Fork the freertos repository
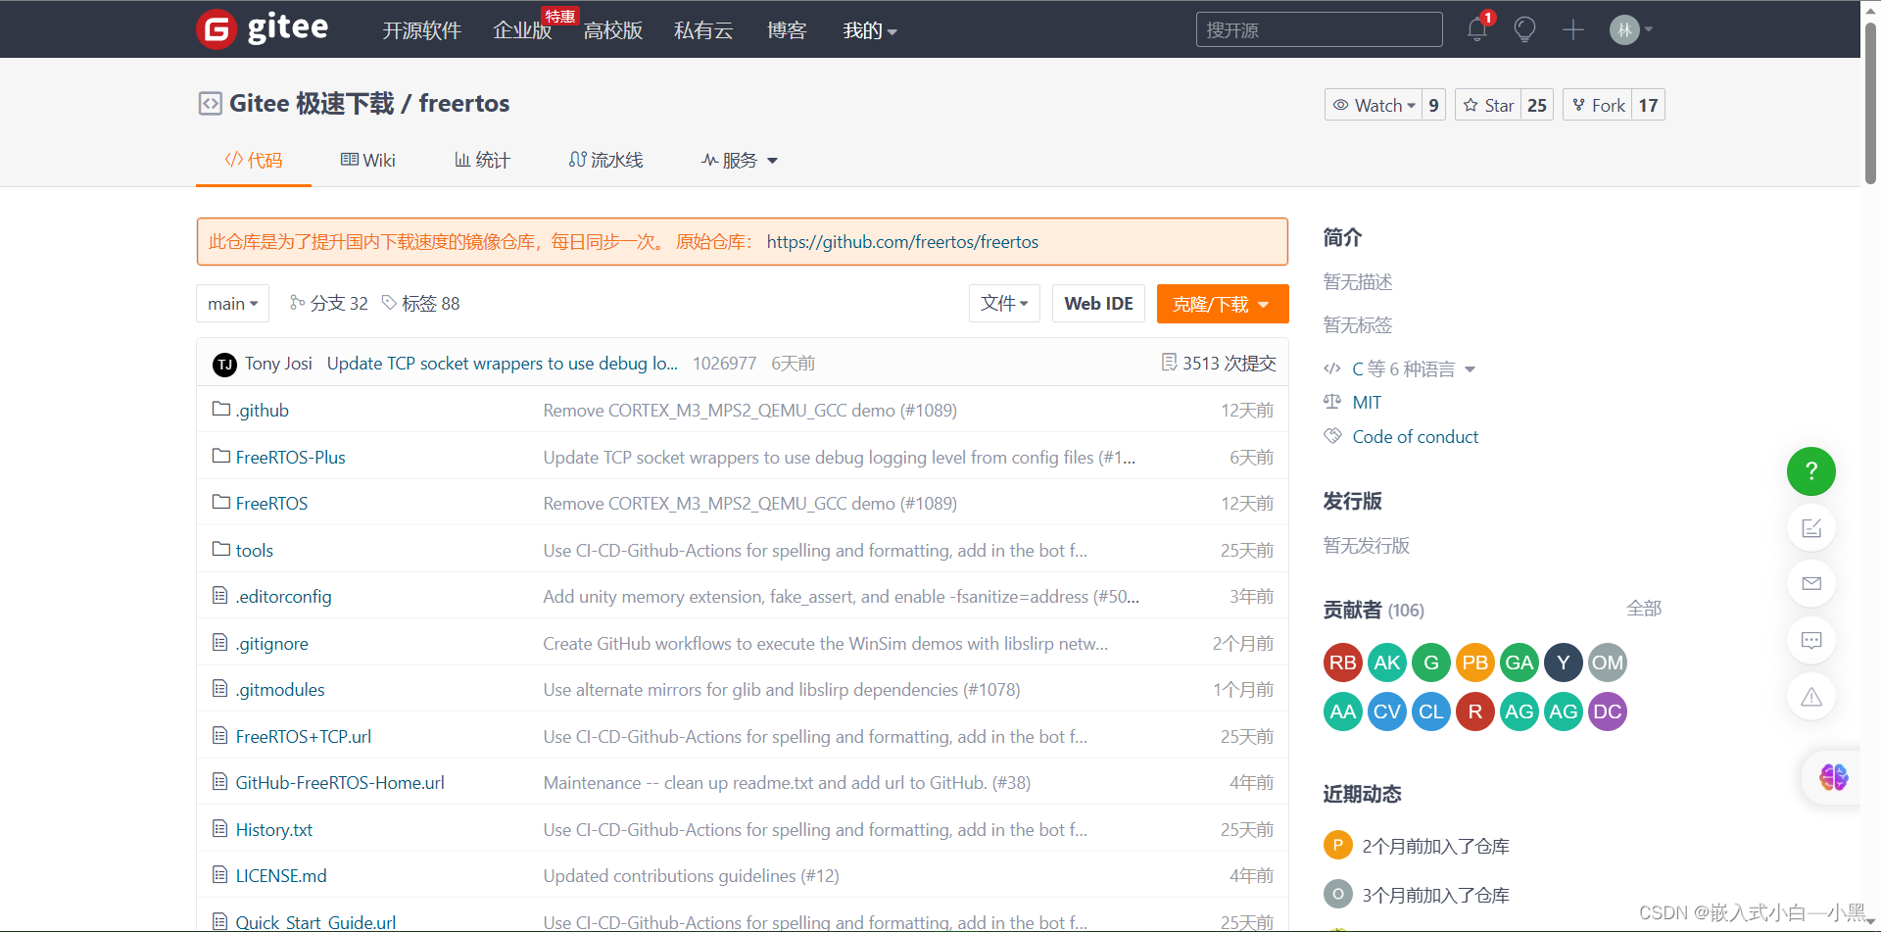The height and width of the screenshot is (932, 1881). click(x=1598, y=105)
